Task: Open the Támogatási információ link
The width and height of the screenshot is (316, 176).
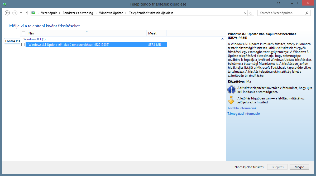Action: (x=243, y=113)
